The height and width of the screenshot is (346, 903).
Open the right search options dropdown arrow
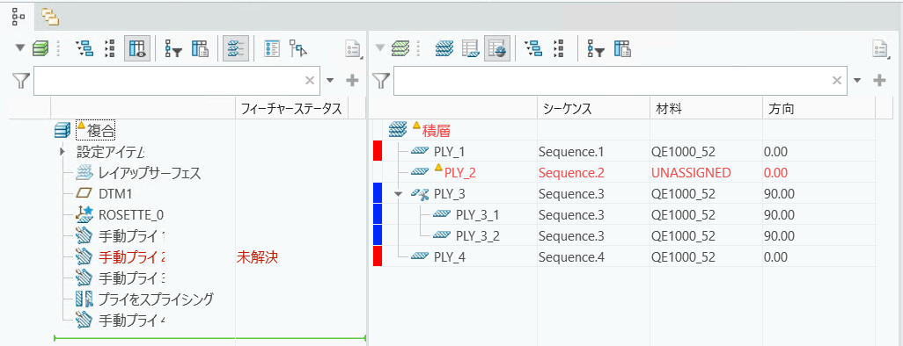tap(857, 81)
